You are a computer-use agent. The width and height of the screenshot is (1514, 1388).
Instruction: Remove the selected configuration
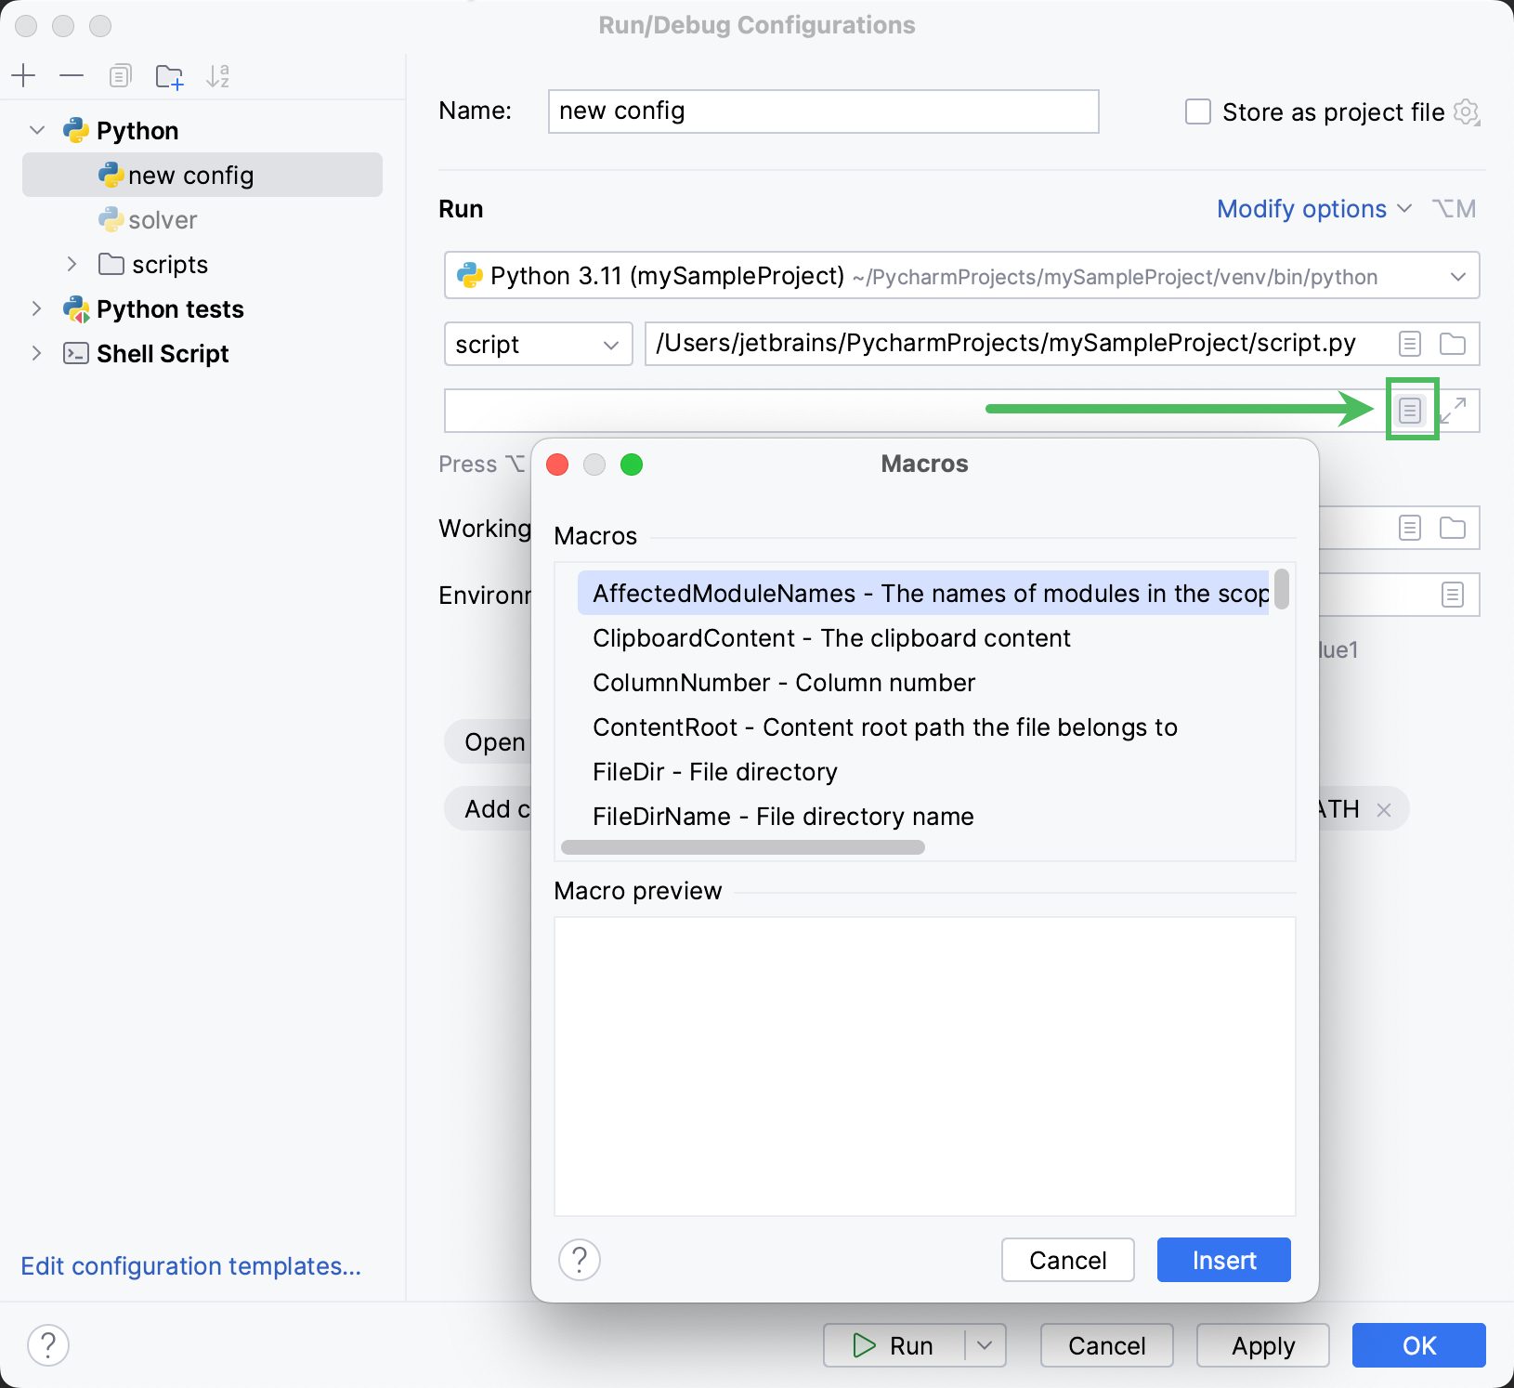pos(72,75)
